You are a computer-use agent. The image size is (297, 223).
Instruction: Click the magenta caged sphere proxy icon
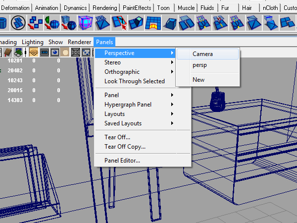pos(86,23)
